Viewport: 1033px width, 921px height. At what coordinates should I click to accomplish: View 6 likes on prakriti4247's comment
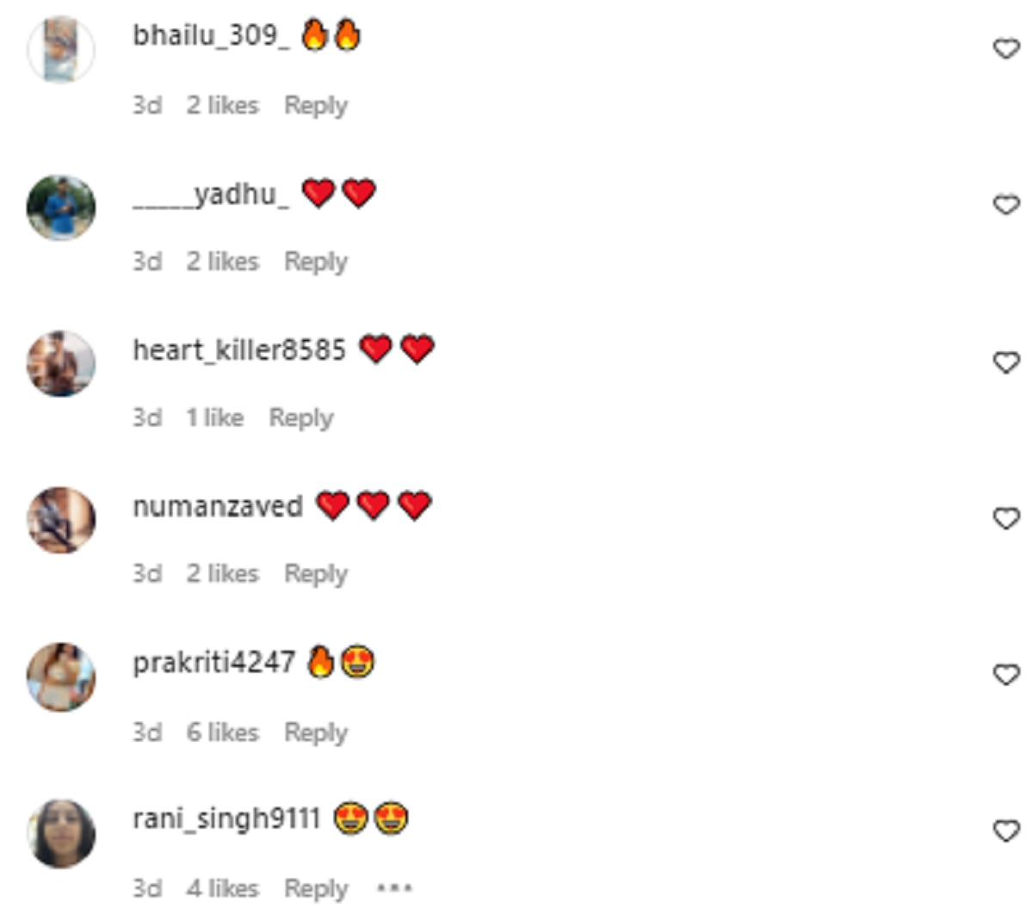pos(222,732)
